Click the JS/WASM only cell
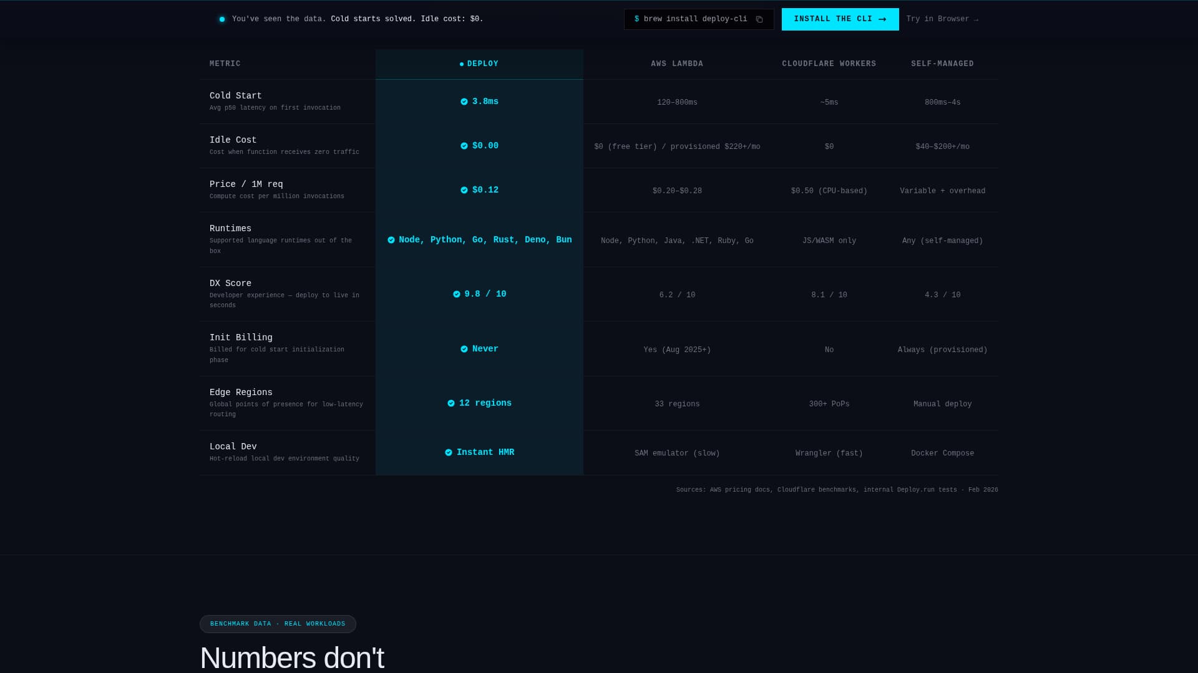Screen dimensions: 1198x673 click(x=829, y=241)
